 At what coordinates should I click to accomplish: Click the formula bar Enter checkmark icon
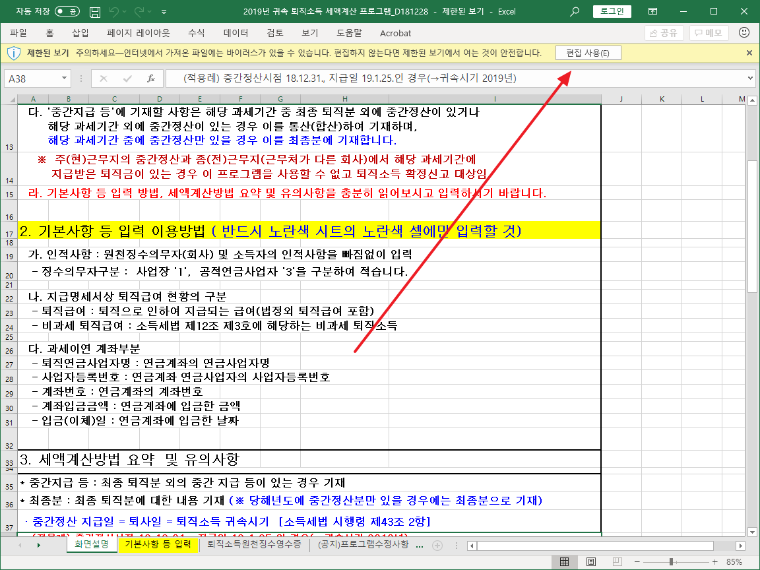pos(127,79)
